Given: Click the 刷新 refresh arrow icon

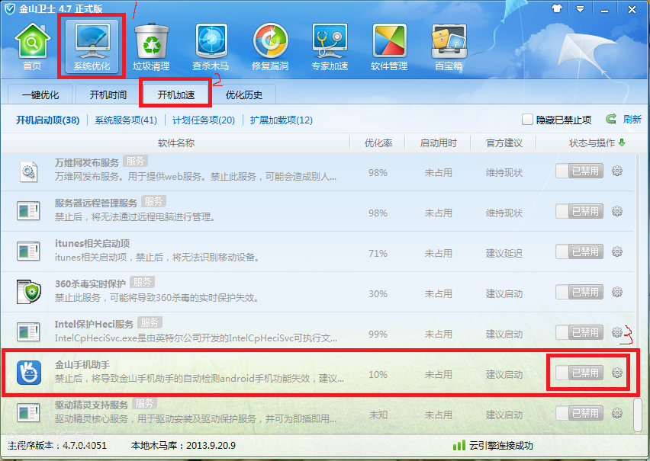Looking at the screenshot, I should point(610,120).
